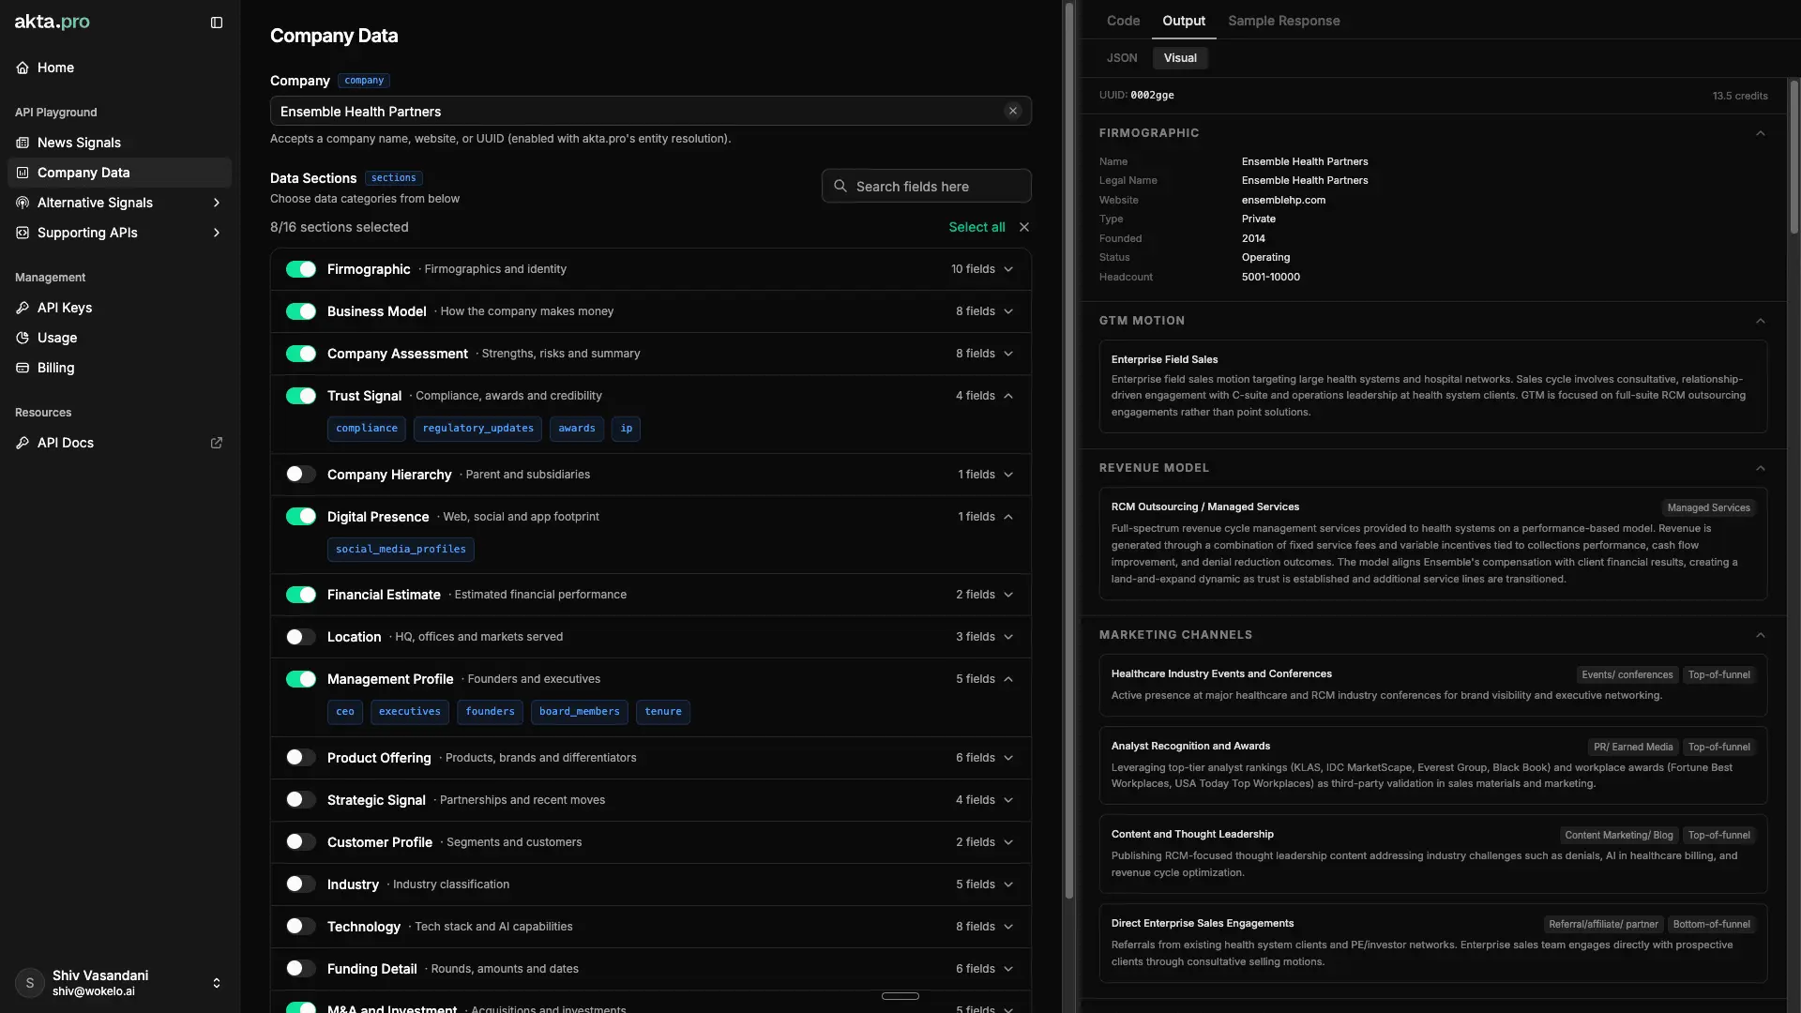Image resolution: width=1801 pixels, height=1013 pixels.
Task: Enable the Customer Profile toggle
Action: coord(301,842)
